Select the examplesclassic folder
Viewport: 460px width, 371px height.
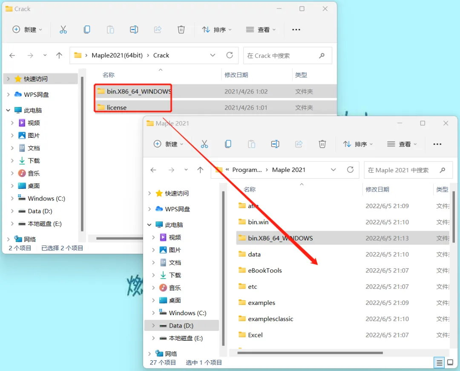[x=342, y=319]
